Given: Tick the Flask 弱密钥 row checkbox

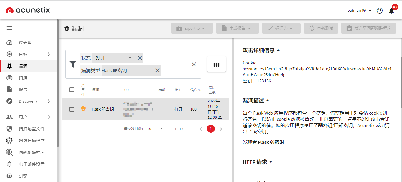Looking at the screenshot, I should pyautogui.click(x=72, y=109).
